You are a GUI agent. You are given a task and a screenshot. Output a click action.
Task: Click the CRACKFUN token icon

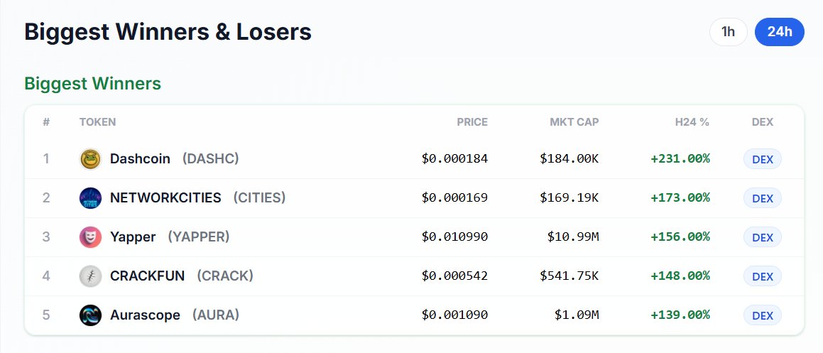[90, 276]
